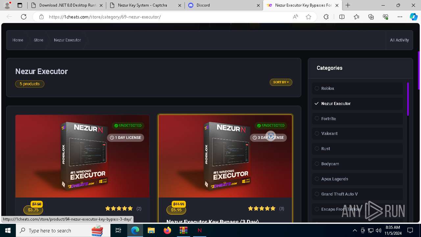
Task: Click the 5 products badge
Action: pos(30,84)
